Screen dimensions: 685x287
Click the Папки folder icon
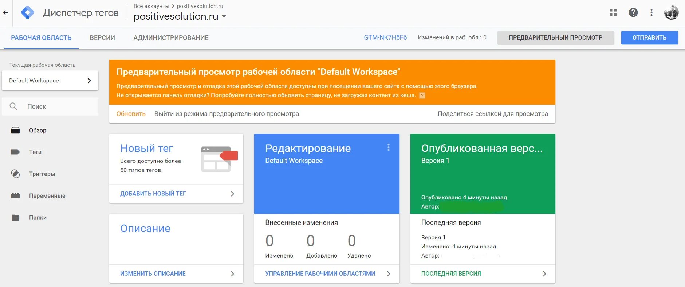pyautogui.click(x=15, y=217)
